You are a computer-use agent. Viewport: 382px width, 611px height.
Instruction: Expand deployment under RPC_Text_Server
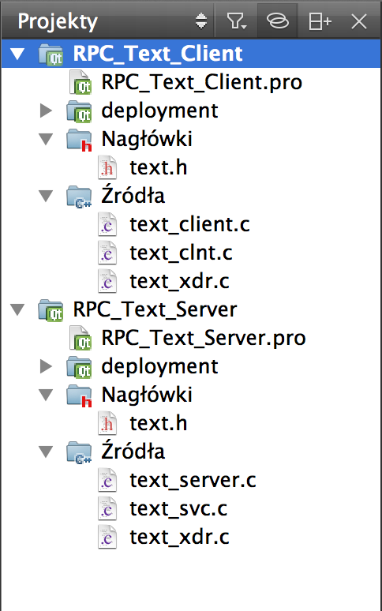[46, 366]
